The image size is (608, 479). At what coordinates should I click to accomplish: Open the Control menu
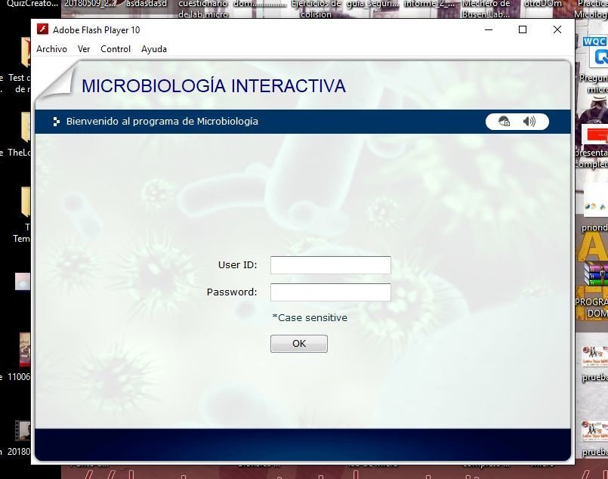[x=116, y=49]
